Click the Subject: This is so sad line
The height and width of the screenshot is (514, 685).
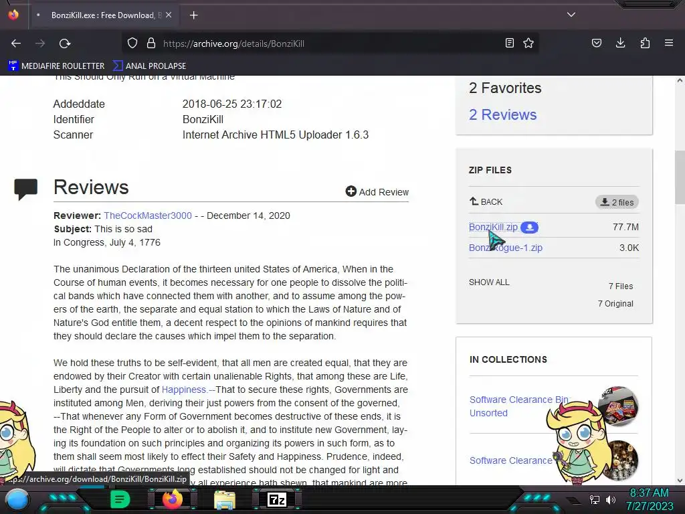103,229
